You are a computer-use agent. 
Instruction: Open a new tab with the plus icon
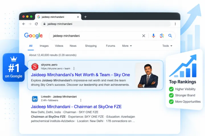coord(85,17)
